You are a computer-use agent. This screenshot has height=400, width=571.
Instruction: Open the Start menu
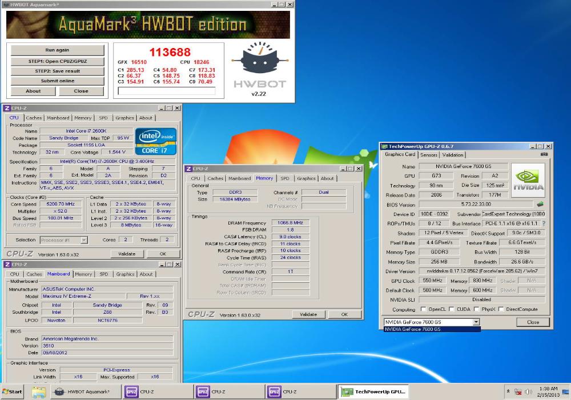tap(12, 391)
